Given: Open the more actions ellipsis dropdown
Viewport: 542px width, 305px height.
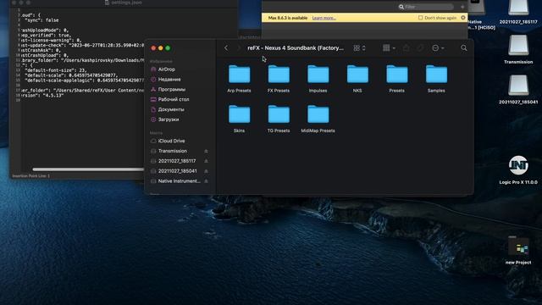Looking at the screenshot, I should 438,48.
